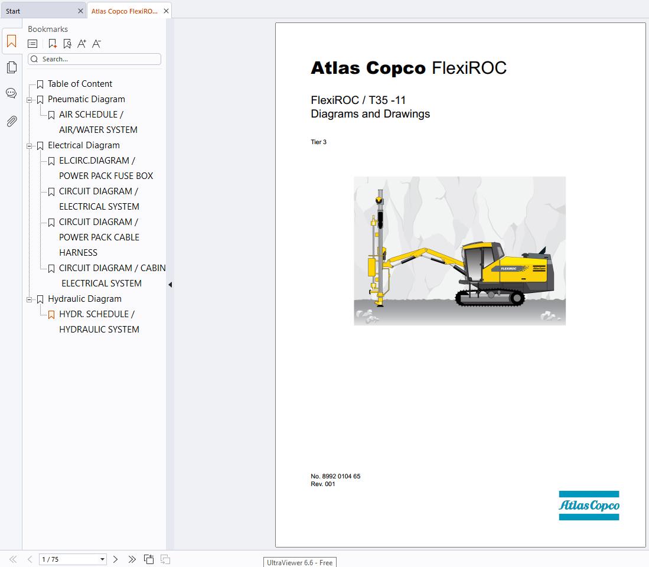The height and width of the screenshot is (567, 649).
Task: Jump to the last page
Action: click(x=132, y=559)
